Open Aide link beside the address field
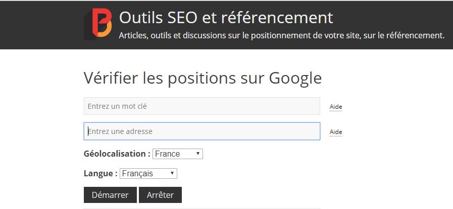The image size is (453, 209). point(336,132)
